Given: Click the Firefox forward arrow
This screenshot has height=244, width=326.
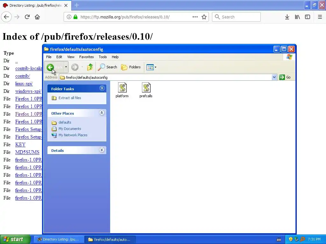Looking at the screenshot, I should point(17,17).
